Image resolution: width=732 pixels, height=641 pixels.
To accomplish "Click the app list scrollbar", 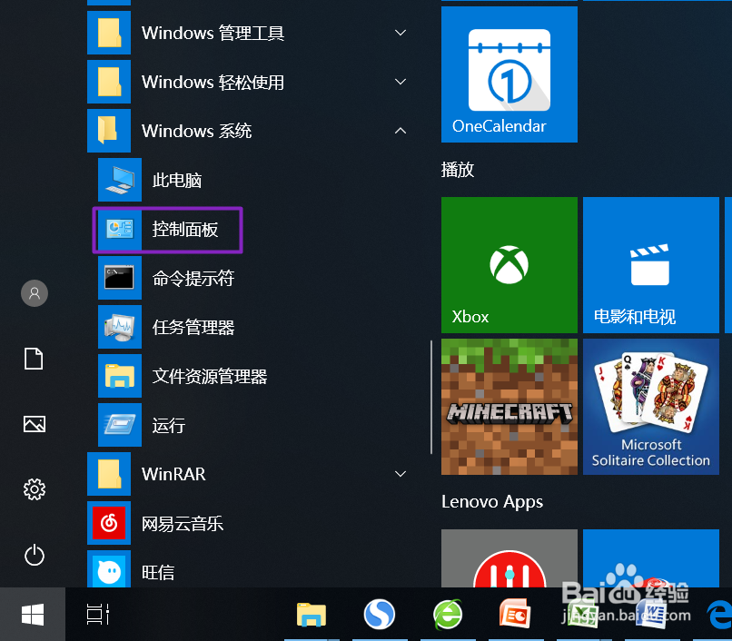I will (x=431, y=397).
